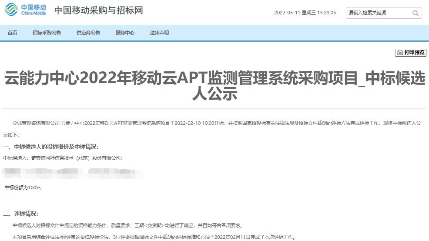Click the date and time 2022-05-11 text
Viewport: 429px width, 241px height.
pyautogui.click(x=305, y=13)
